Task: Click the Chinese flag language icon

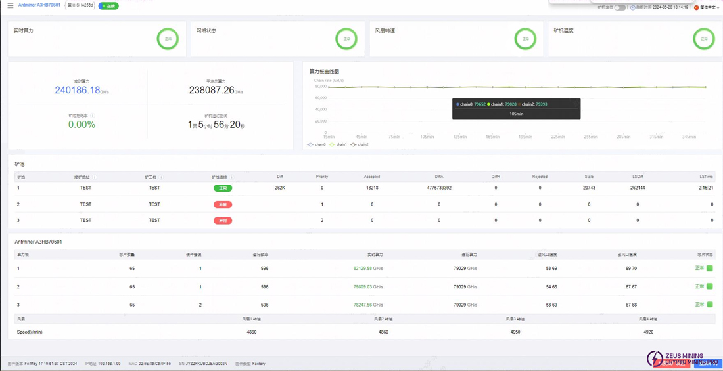Action: coord(696,7)
